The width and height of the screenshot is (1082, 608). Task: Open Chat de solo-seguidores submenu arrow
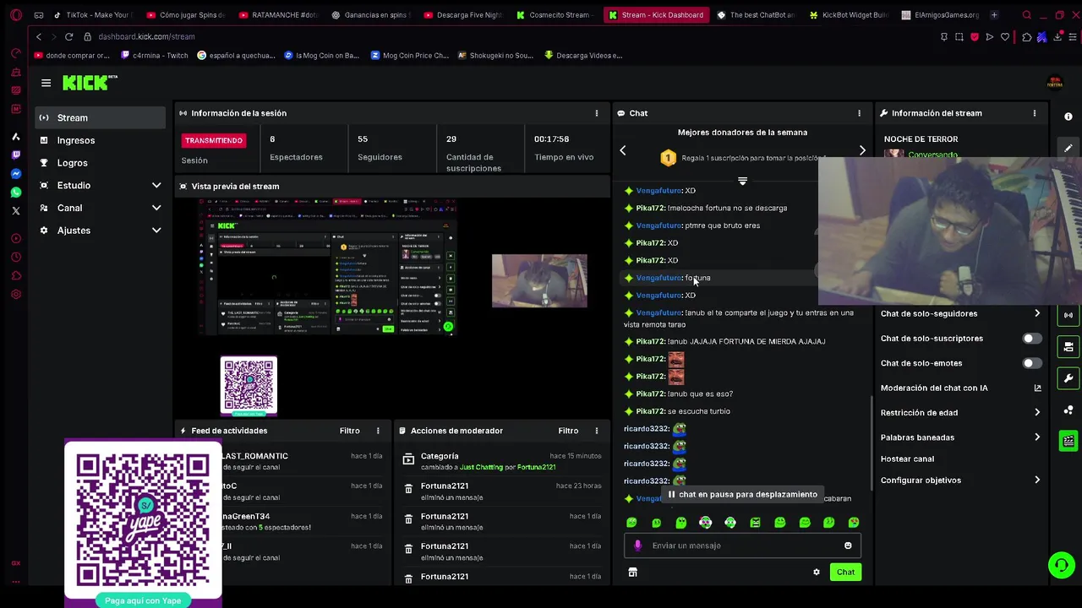coord(1037,313)
